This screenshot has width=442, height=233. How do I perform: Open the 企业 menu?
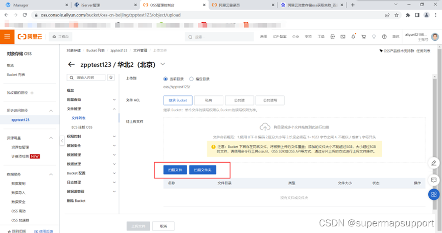click(296, 37)
